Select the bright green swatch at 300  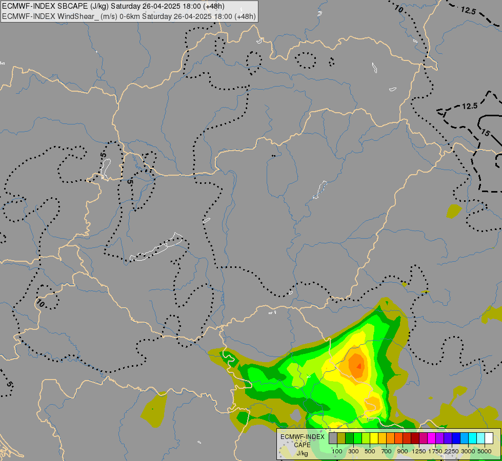357,438
